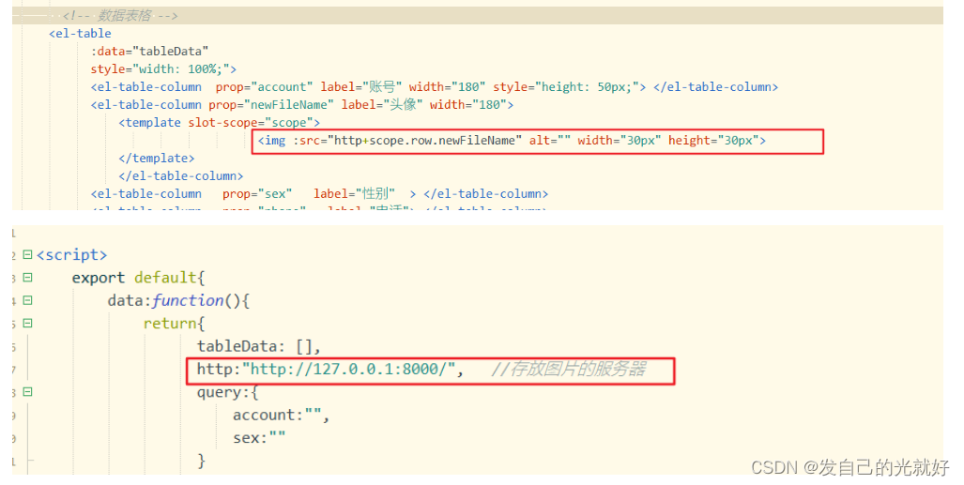Click the sex:"" property line
Viewport: 964px width, 485px height.
tap(259, 438)
